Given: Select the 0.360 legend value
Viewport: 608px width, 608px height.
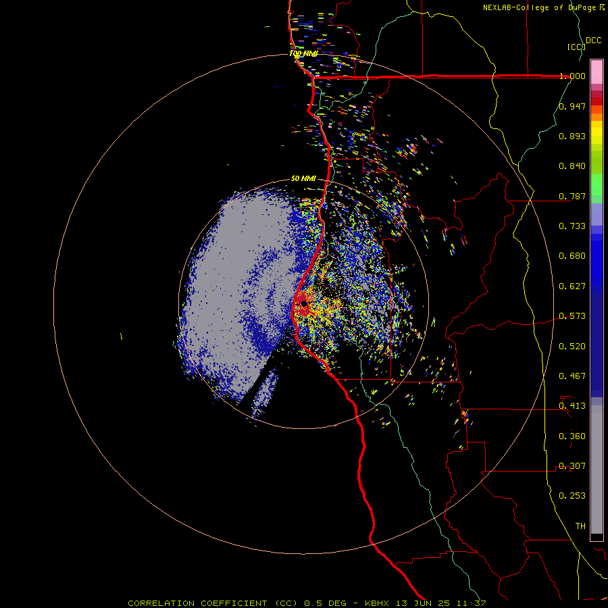Looking at the screenshot, I should (x=572, y=436).
